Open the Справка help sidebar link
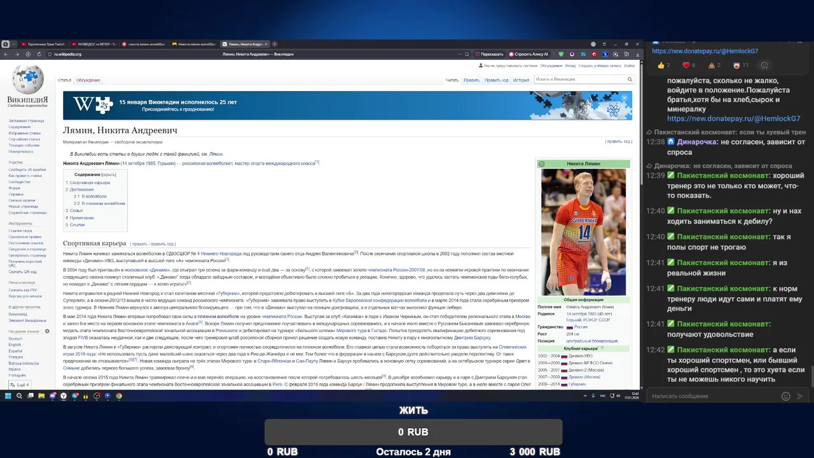 click(16, 194)
